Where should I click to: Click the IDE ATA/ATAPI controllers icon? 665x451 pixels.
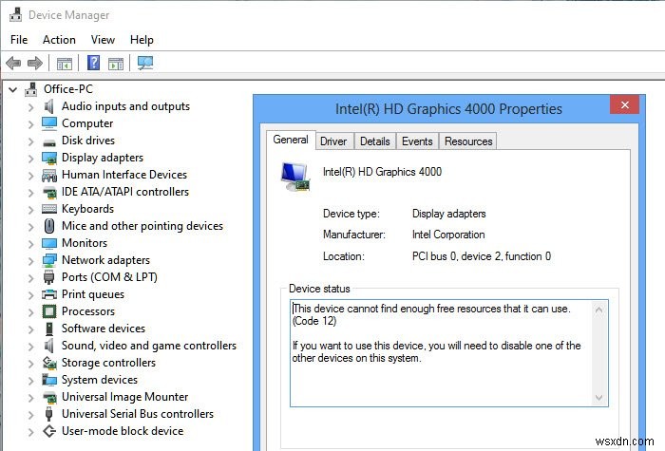click(x=49, y=193)
